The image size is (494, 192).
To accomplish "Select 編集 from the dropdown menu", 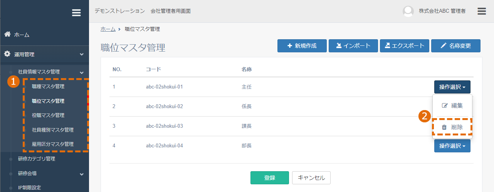I will click(452, 105).
